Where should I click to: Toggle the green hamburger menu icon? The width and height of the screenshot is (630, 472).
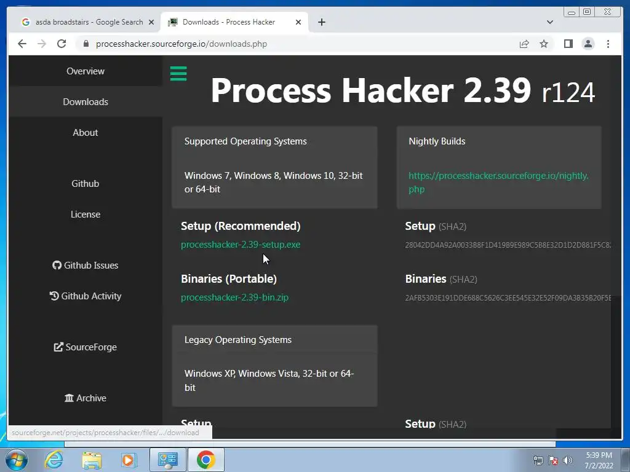point(178,74)
